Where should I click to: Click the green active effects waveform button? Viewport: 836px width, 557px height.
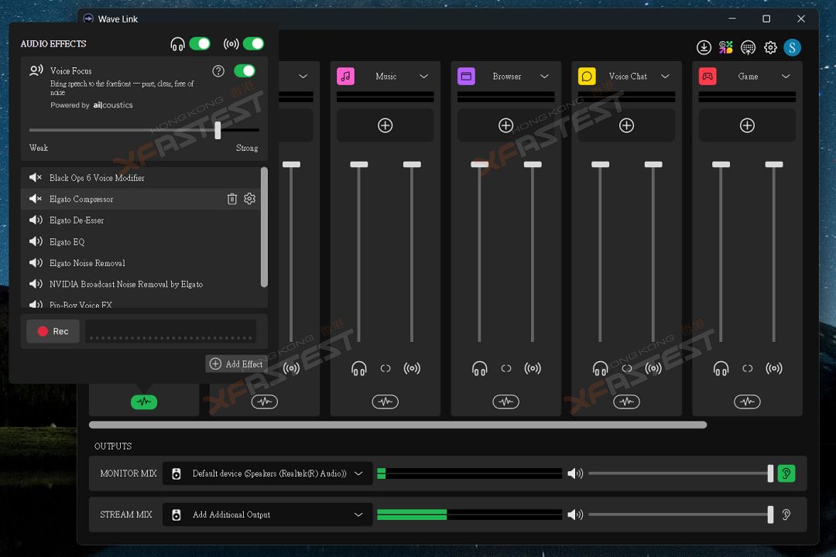pos(144,402)
